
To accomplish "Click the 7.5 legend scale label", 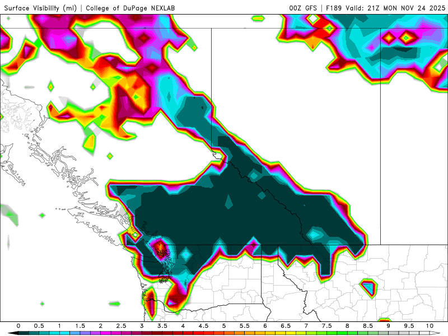I will (x=327, y=326).
